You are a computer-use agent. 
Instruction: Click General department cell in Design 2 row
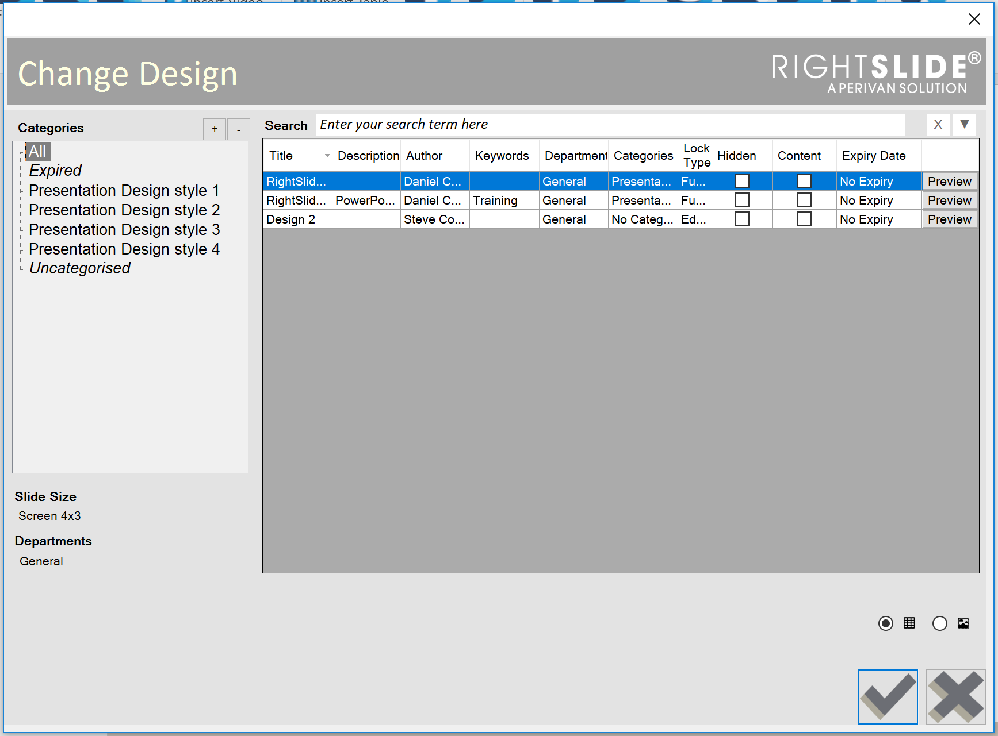click(x=573, y=219)
